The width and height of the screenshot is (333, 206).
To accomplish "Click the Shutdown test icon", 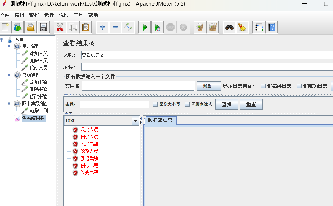I will [183, 27].
